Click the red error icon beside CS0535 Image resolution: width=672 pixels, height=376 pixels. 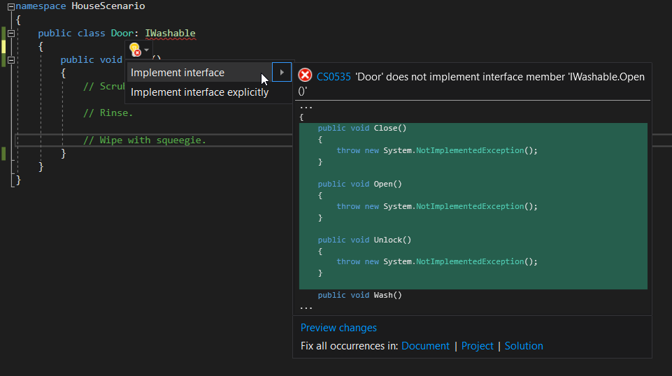click(x=305, y=75)
